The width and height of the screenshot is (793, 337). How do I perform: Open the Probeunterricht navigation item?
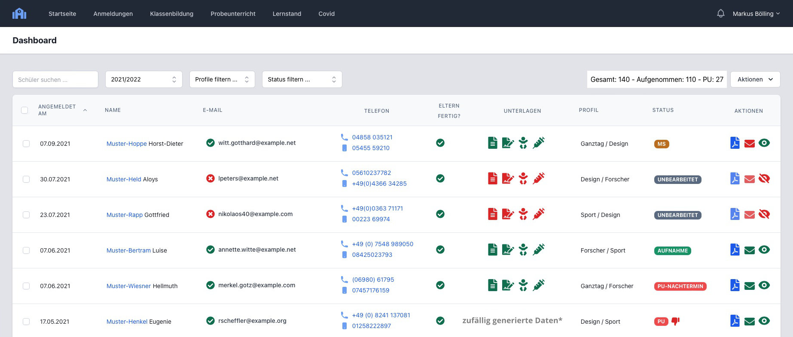233,14
